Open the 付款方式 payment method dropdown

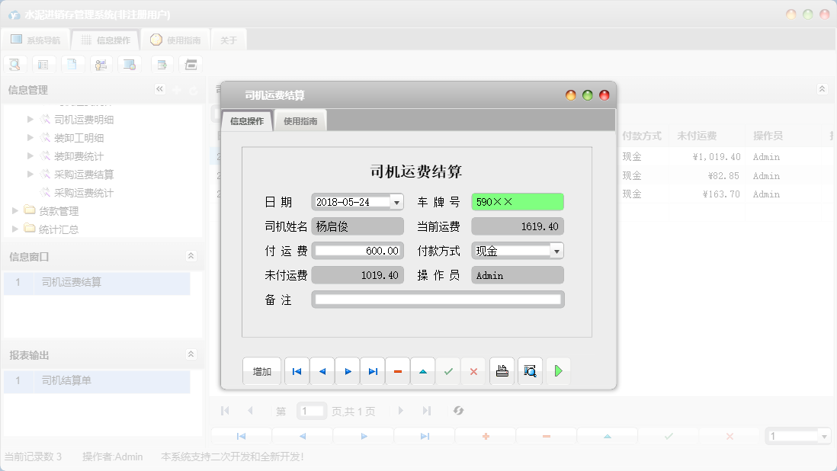click(x=557, y=250)
